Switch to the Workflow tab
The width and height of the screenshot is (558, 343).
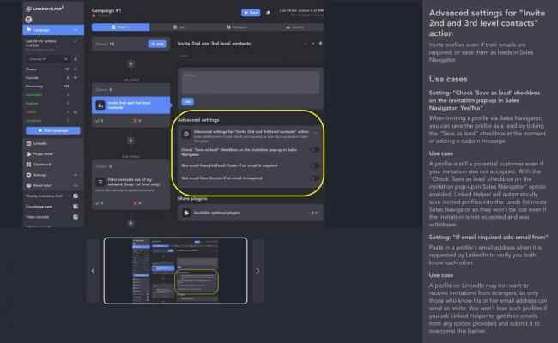pos(121,27)
